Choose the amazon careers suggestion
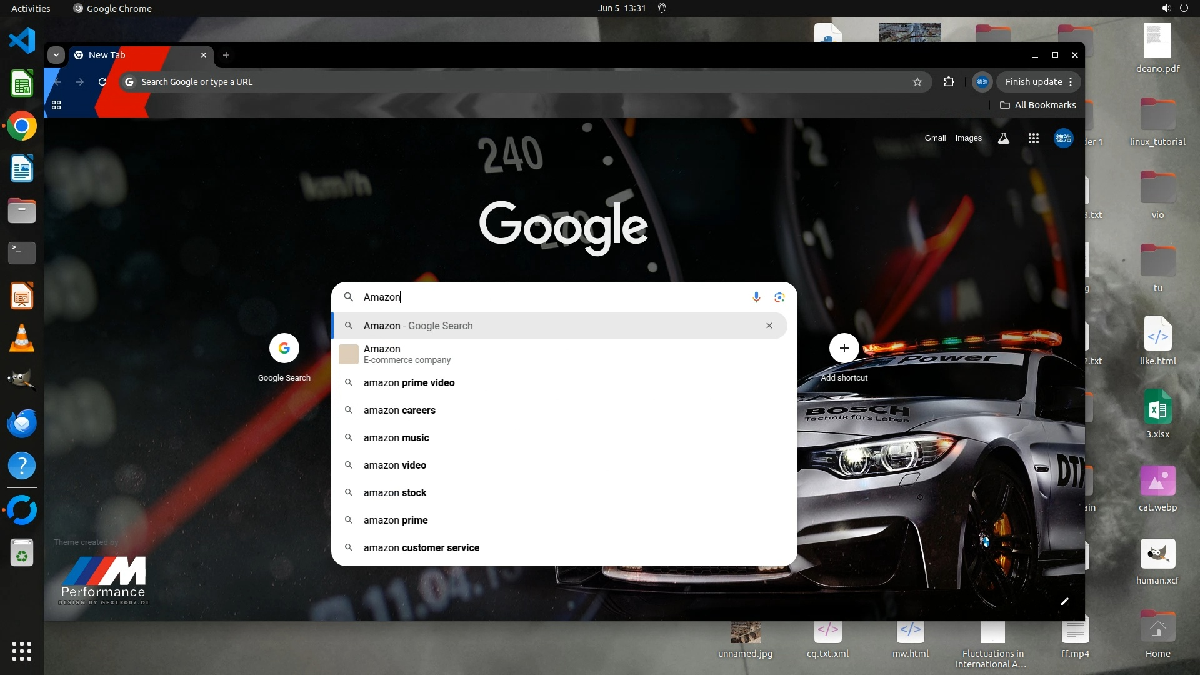Image resolution: width=1200 pixels, height=675 pixels. coord(399,410)
